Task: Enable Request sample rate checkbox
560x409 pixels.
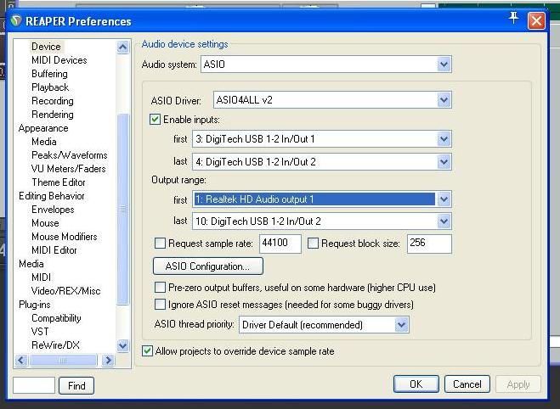Action: (160, 244)
